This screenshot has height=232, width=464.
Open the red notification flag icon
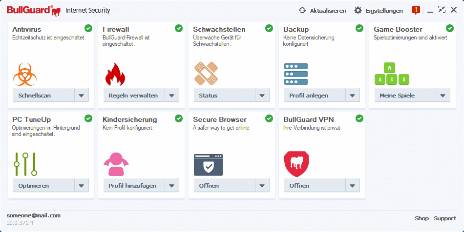(x=416, y=10)
